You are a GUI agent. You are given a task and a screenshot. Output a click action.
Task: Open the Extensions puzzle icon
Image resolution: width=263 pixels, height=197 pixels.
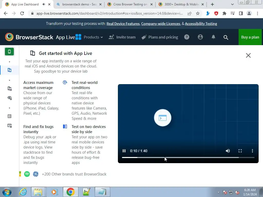224,13
